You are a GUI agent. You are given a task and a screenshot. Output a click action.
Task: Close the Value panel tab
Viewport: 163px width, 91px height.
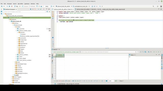point(135,55)
